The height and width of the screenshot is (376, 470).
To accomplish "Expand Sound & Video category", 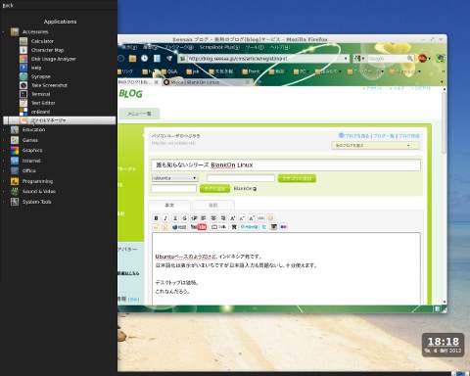I will [x=33, y=191].
